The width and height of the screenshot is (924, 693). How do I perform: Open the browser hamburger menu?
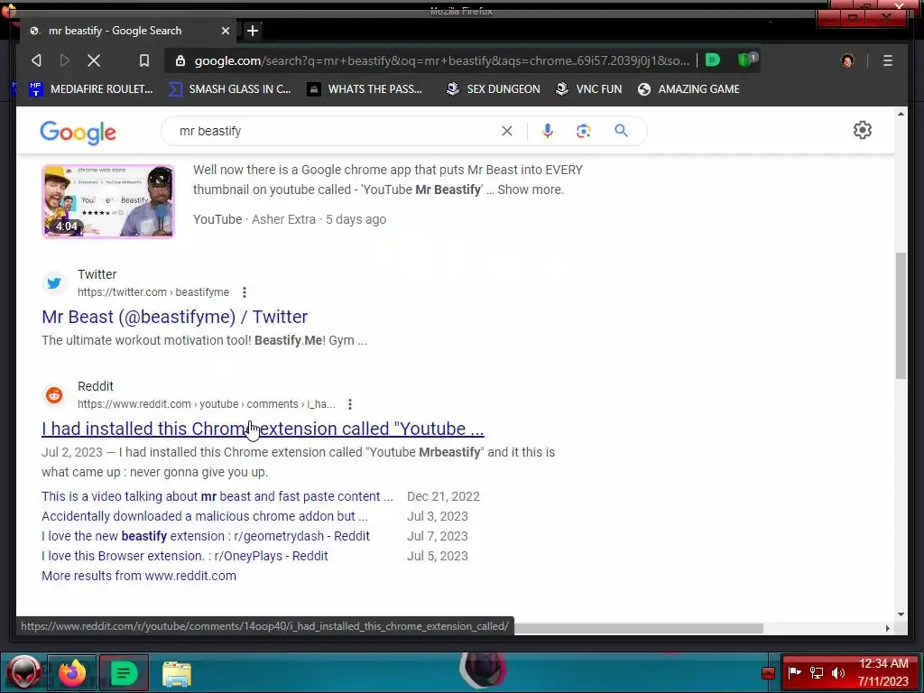pos(888,60)
